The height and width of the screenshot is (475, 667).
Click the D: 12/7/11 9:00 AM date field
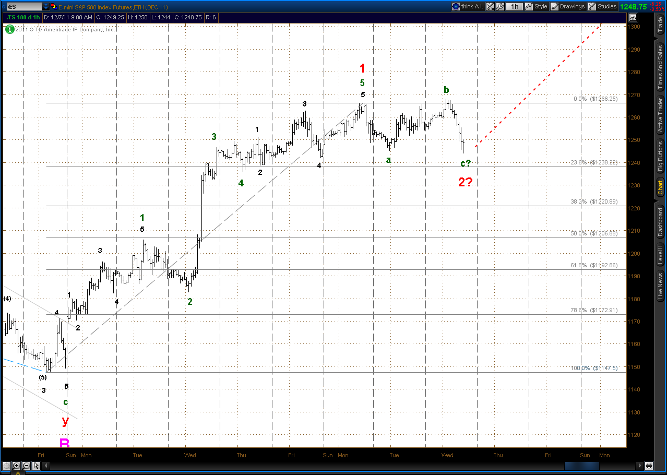click(x=68, y=17)
